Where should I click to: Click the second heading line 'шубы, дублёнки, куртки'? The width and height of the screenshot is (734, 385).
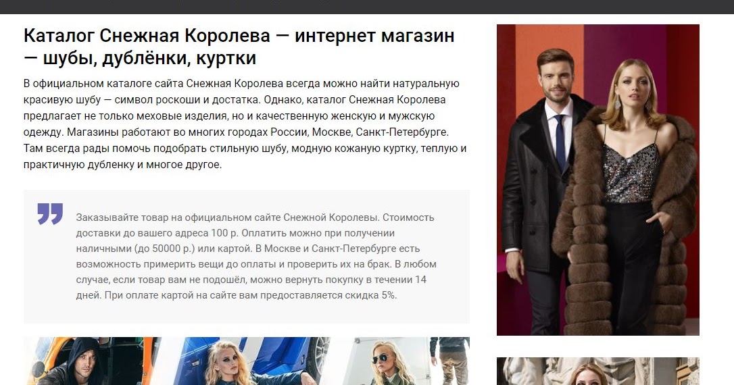149,58
